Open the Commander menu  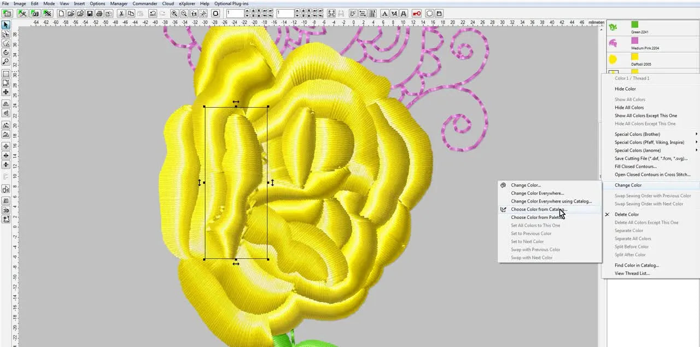pyautogui.click(x=145, y=3)
